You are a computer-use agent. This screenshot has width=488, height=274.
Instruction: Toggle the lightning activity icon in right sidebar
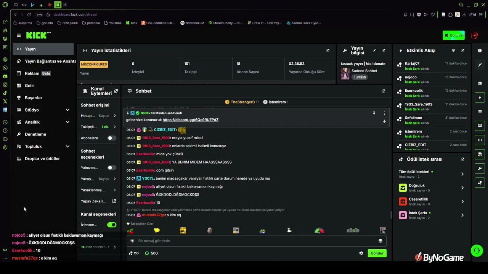coord(480,97)
